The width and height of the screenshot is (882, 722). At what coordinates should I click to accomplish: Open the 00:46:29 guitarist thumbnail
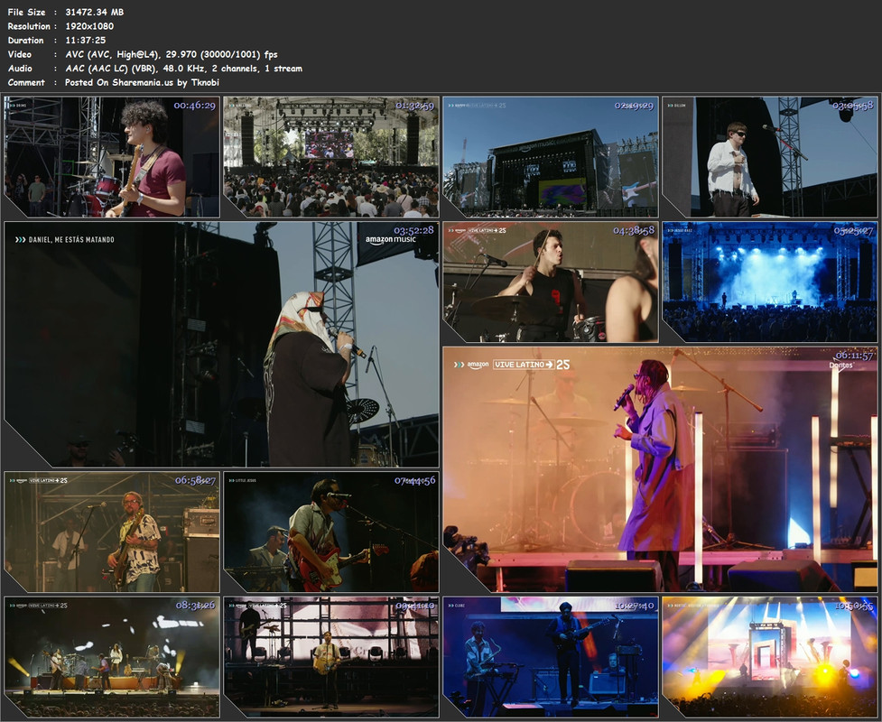coord(112,157)
